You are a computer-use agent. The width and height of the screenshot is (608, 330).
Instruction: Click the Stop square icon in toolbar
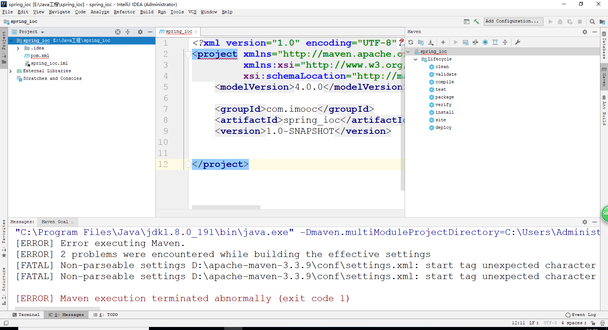pos(580,22)
